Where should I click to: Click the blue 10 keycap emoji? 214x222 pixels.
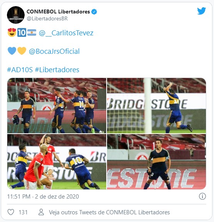22,32
